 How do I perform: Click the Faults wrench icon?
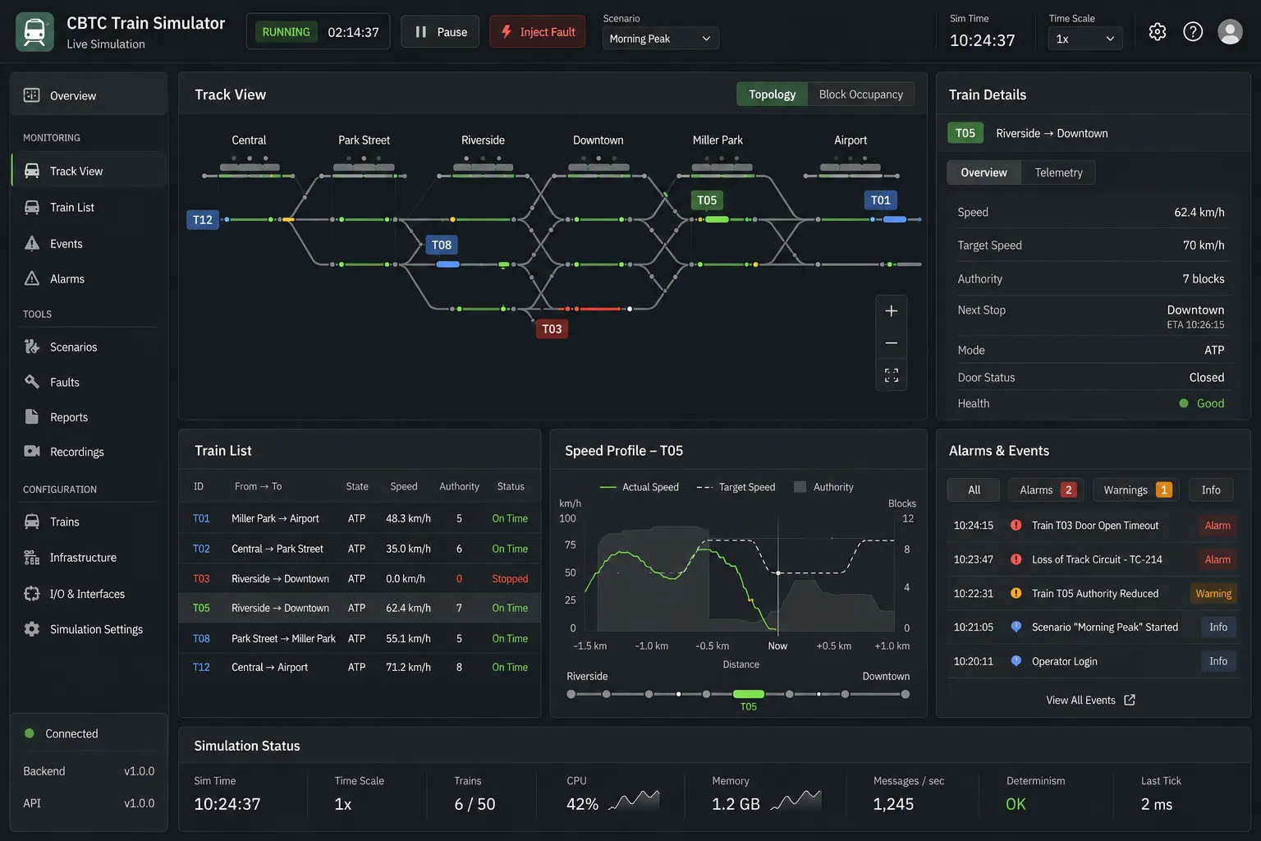(x=31, y=382)
